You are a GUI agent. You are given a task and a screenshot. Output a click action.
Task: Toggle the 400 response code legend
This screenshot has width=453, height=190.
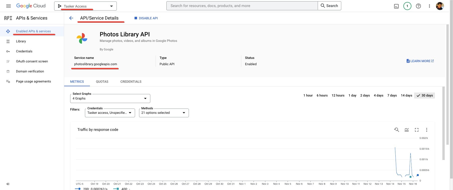pos(122,189)
